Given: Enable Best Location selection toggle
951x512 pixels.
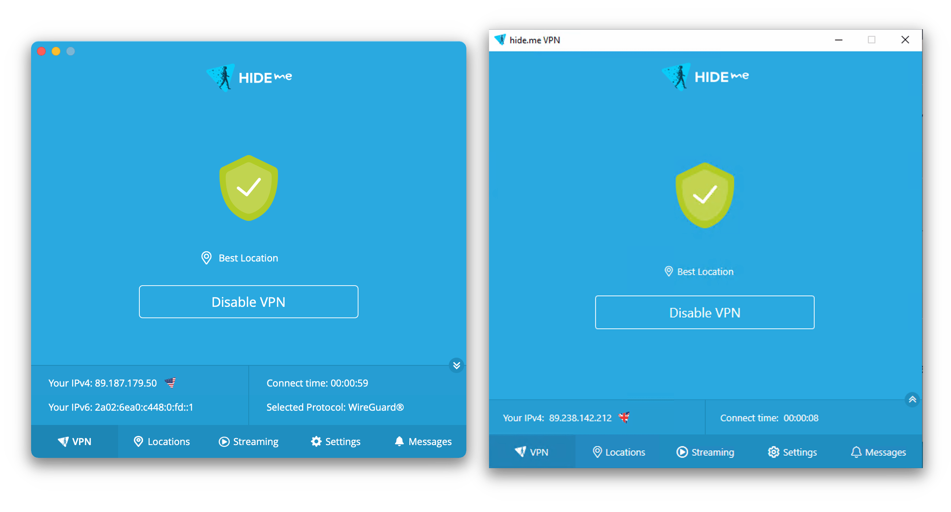Looking at the screenshot, I should click(249, 257).
